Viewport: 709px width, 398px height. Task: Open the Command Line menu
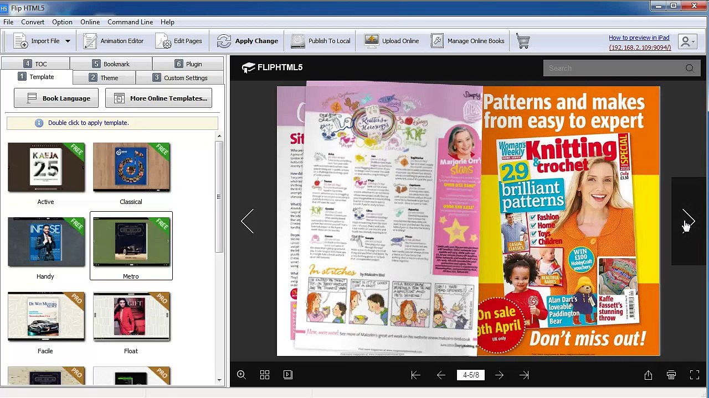tap(130, 22)
